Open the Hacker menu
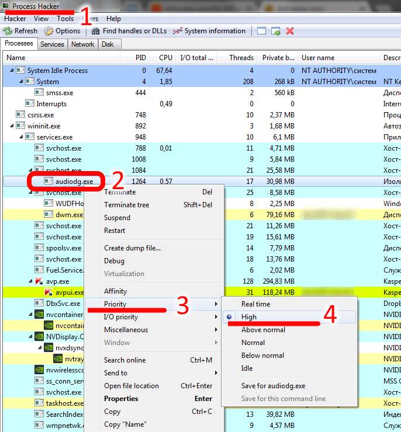This screenshot has width=401, height=432. point(15,19)
